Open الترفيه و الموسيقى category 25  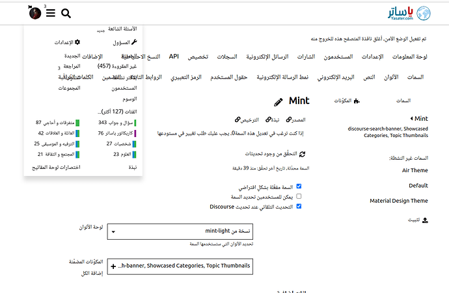coord(57,144)
